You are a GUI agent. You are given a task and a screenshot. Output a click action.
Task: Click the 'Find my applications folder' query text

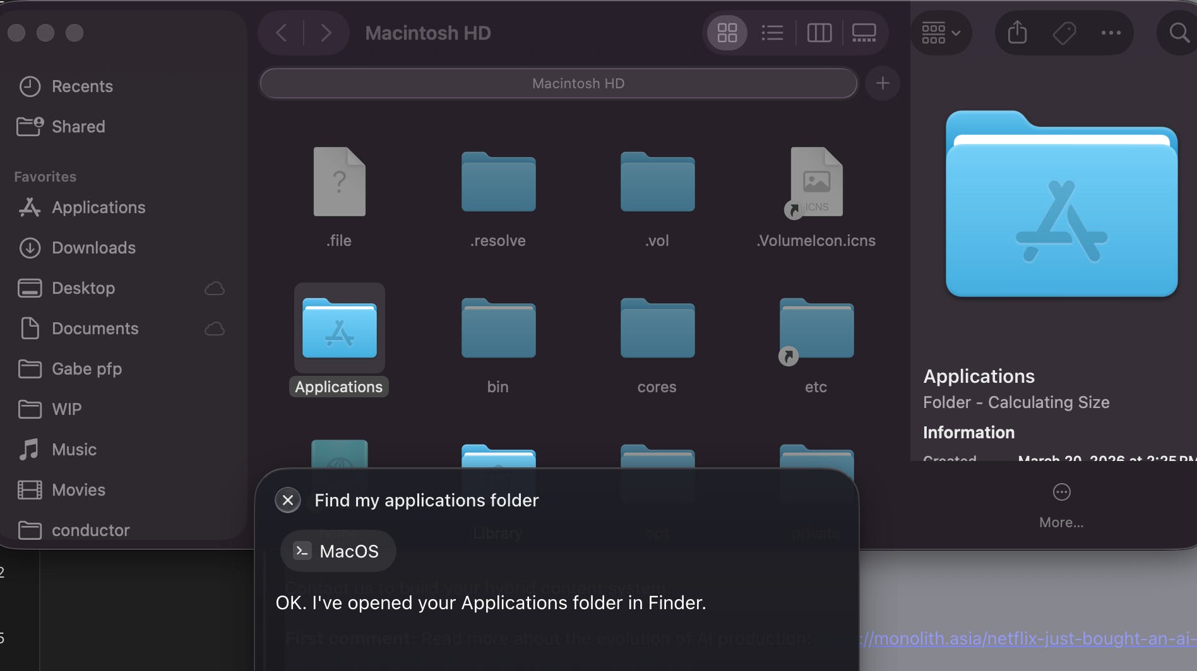[427, 500]
